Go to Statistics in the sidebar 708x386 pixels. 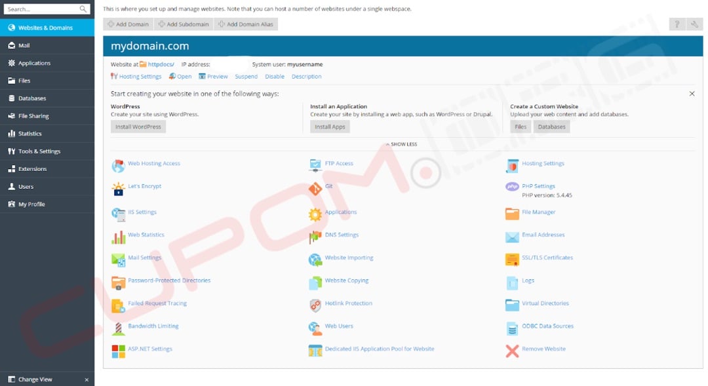point(47,133)
